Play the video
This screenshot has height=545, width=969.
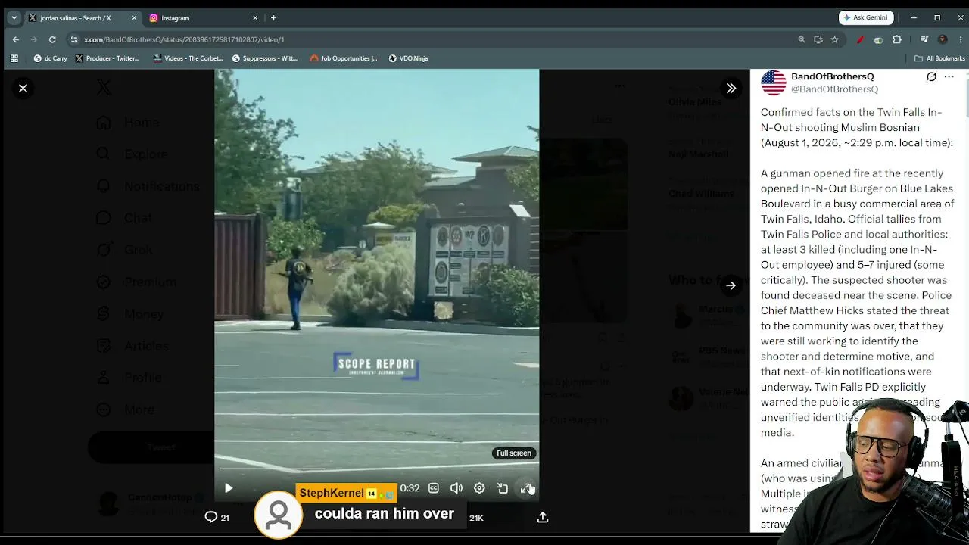click(229, 488)
